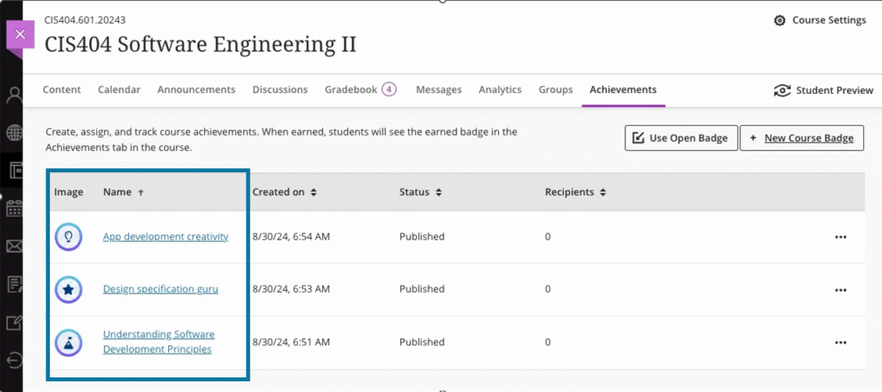Image resolution: width=882 pixels, height=392 pixels.
Task: Sort by the Recipients column
Action: point(576,192)
